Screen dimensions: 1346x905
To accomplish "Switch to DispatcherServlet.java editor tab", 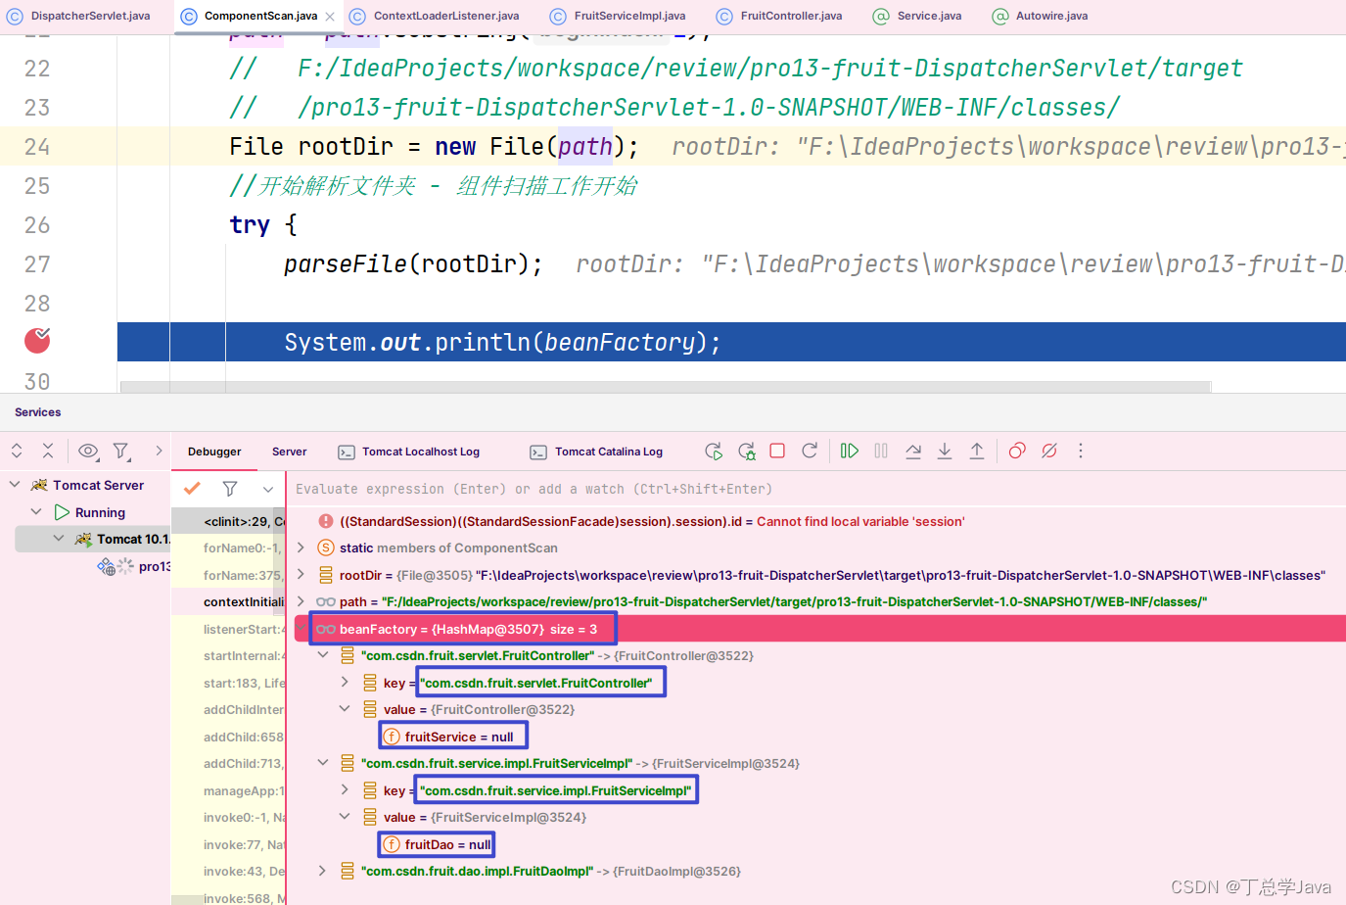I will pos(79,16).
